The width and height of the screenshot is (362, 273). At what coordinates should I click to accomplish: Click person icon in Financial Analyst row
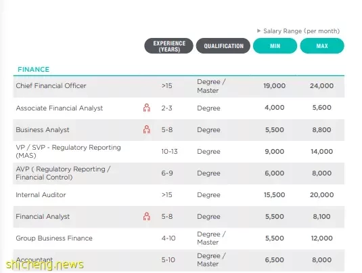coord(147,216)
